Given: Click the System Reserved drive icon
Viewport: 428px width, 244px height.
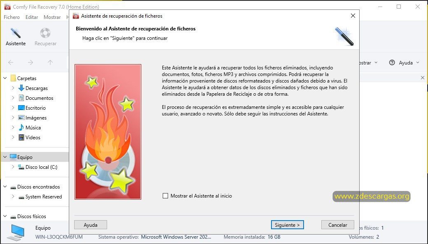Looking at the screenshot, I should pos(21,197).
